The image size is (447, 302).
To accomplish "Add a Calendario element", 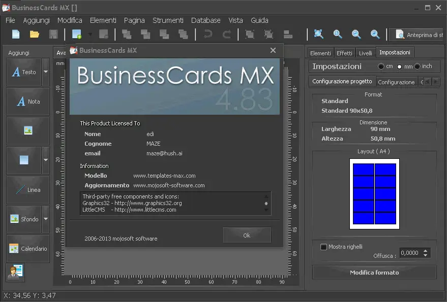I will [28, 249].
